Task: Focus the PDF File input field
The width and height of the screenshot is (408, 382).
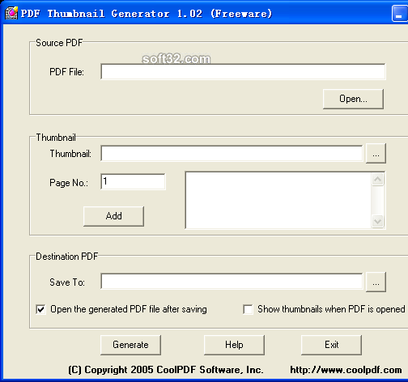Action: point(243,72)
